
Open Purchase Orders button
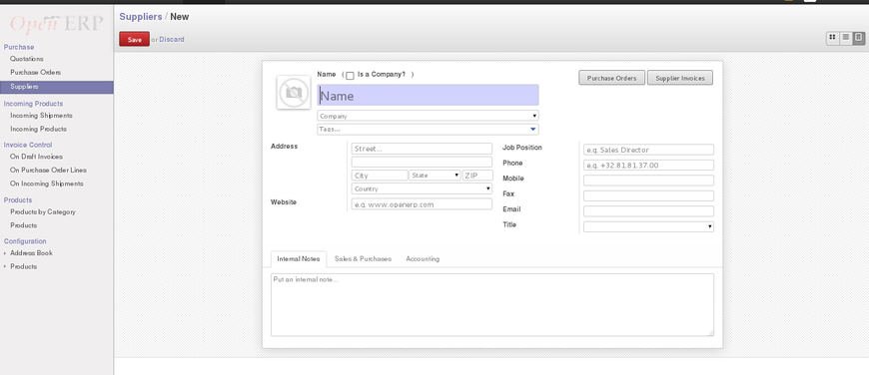click(x=612, y=78)
